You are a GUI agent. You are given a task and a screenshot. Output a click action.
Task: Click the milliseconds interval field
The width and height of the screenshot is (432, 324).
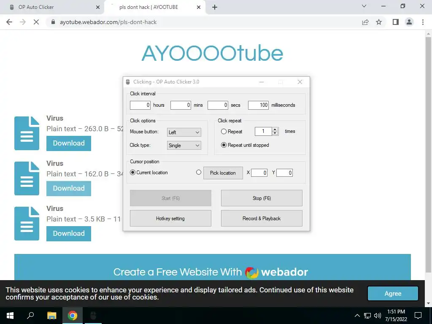[x=258, y=105]
